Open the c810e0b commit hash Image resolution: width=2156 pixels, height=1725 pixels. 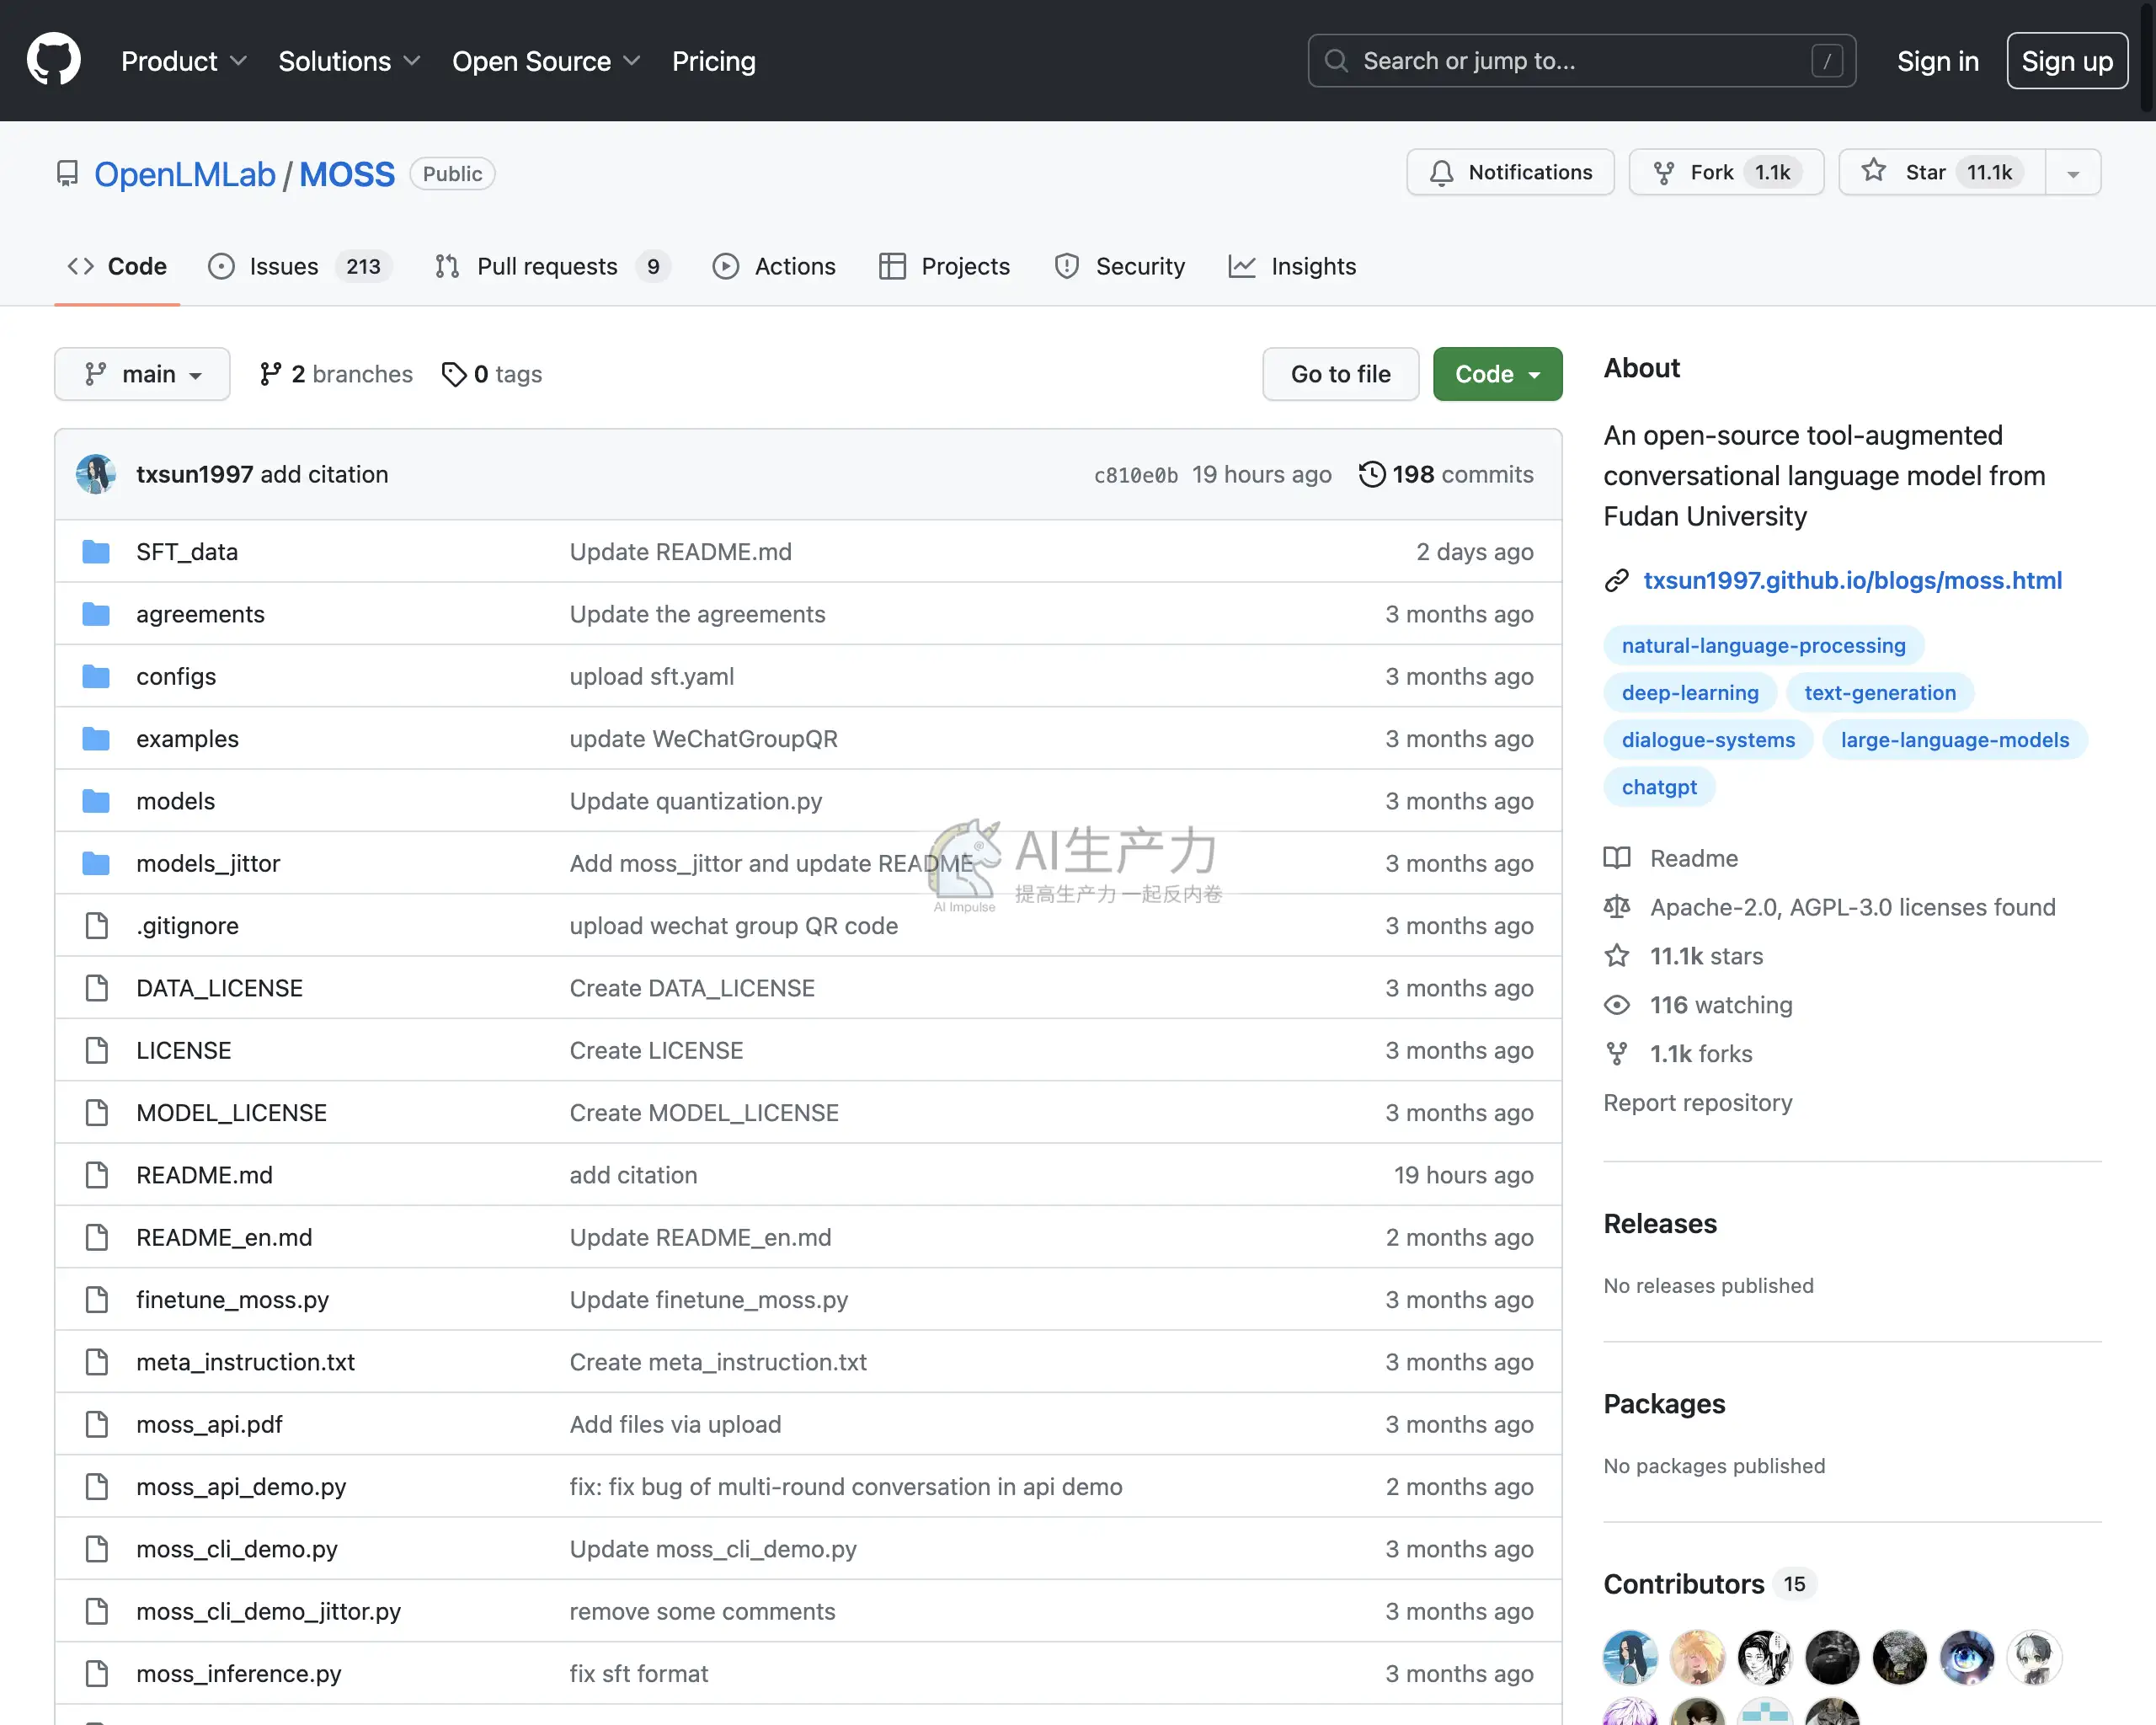click(x=1135, y=475)
